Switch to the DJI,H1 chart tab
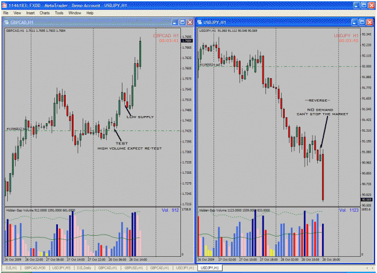Screen dimensions: 377x273 pyautogui.click(x=11, y=268)
